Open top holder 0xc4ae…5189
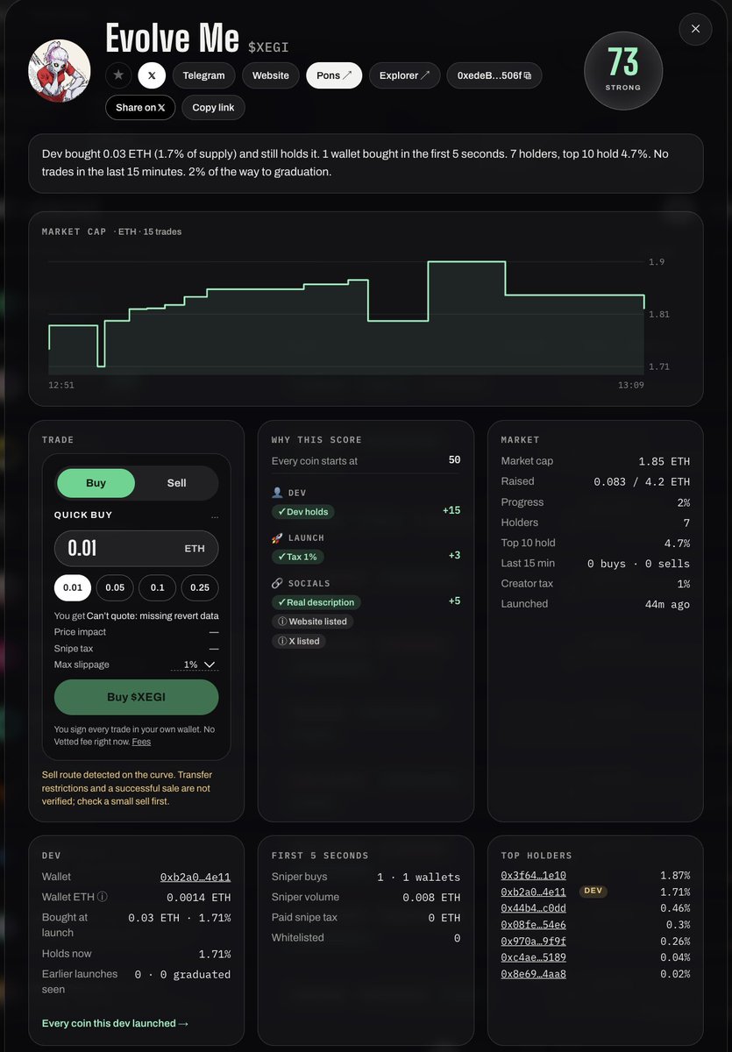The width and height of the screenshot is (732, 1052). (x=533, y=957)
